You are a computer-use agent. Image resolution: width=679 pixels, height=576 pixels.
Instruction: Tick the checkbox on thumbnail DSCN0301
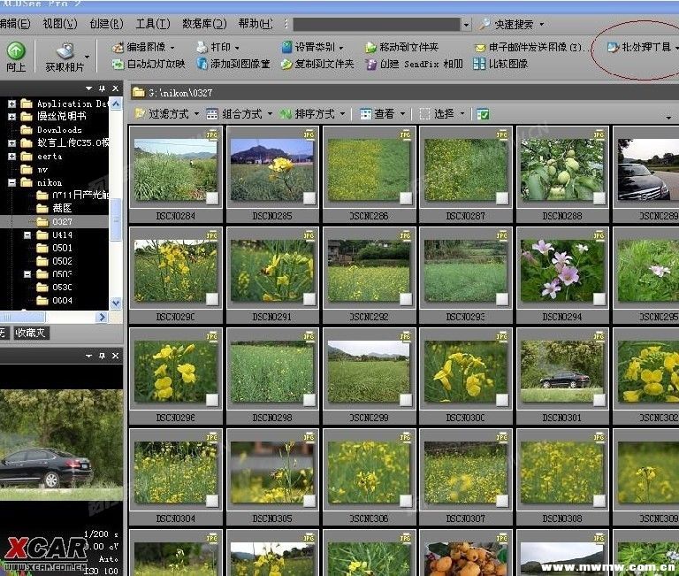pyautogui.click(x=599, y=400)
